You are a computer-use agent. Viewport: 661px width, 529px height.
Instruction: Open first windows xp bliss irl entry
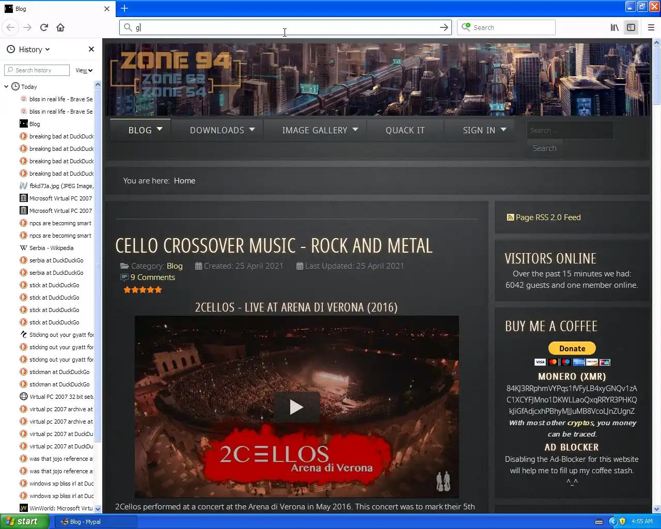(x=56, y=484)
